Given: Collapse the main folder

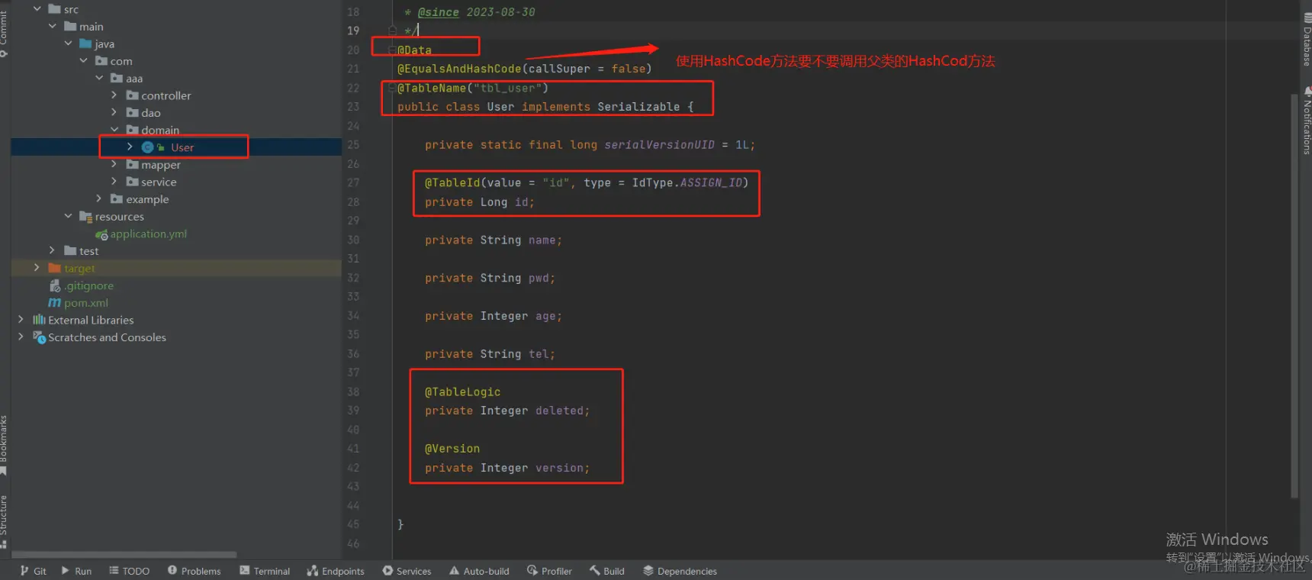Looking at the screenshot, I should [x=53, y=27].
